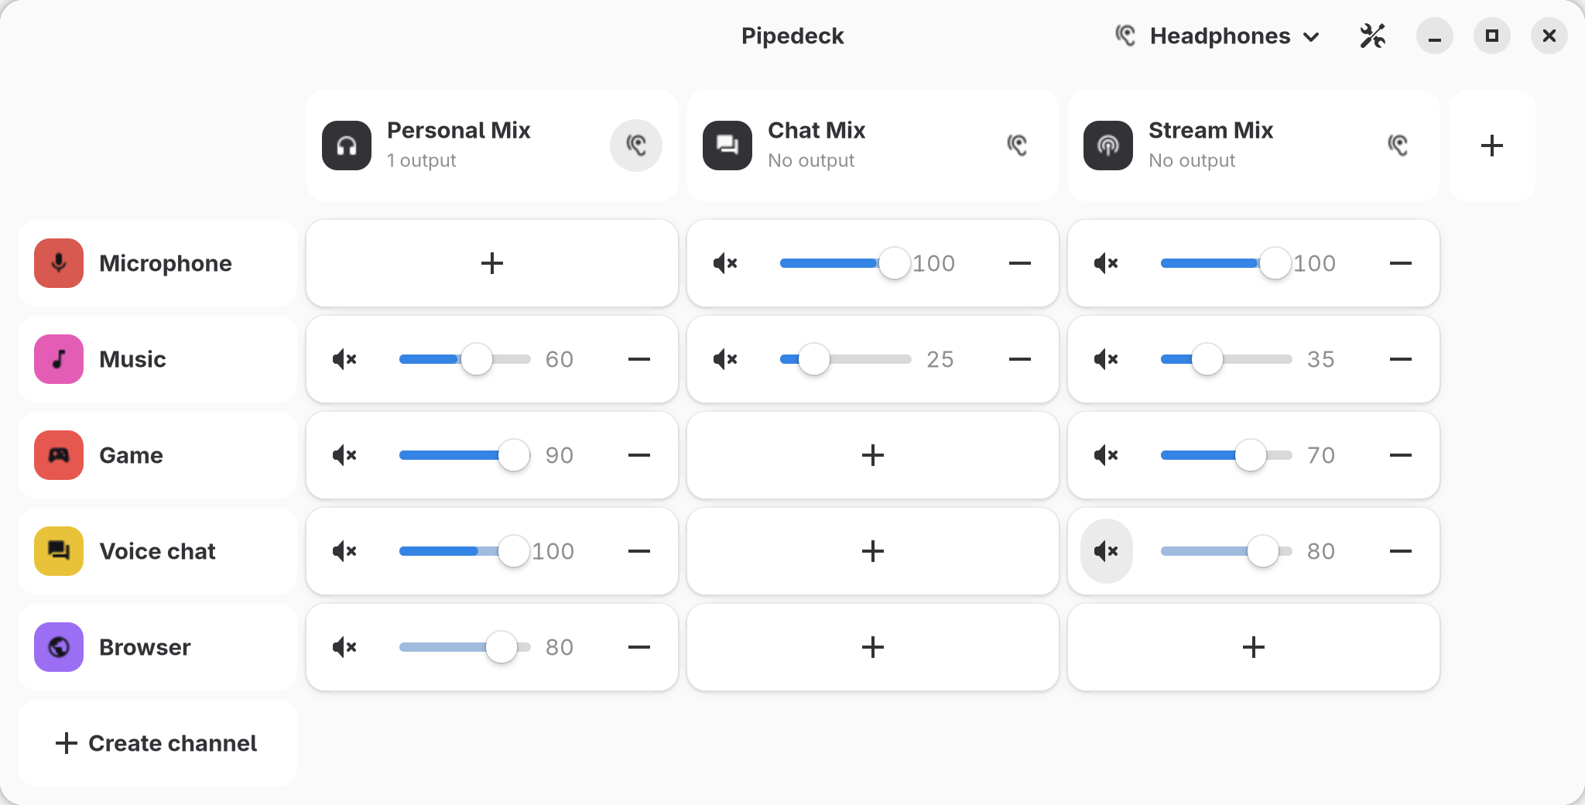Adjust Game slider at 70 in Stream Mix
Image resolution: width=1585 pixels, height=805 pixels.
[x=1227, y=455]
